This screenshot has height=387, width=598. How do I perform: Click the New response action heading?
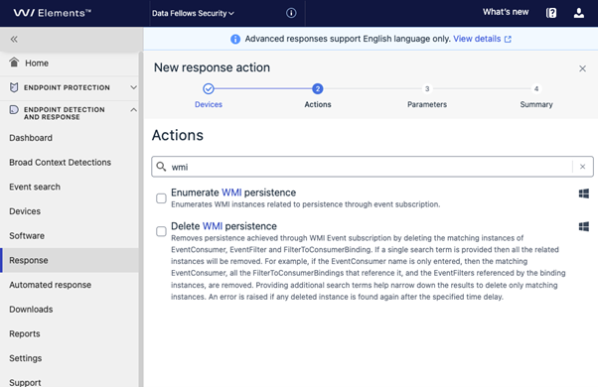tap(212, 67)
